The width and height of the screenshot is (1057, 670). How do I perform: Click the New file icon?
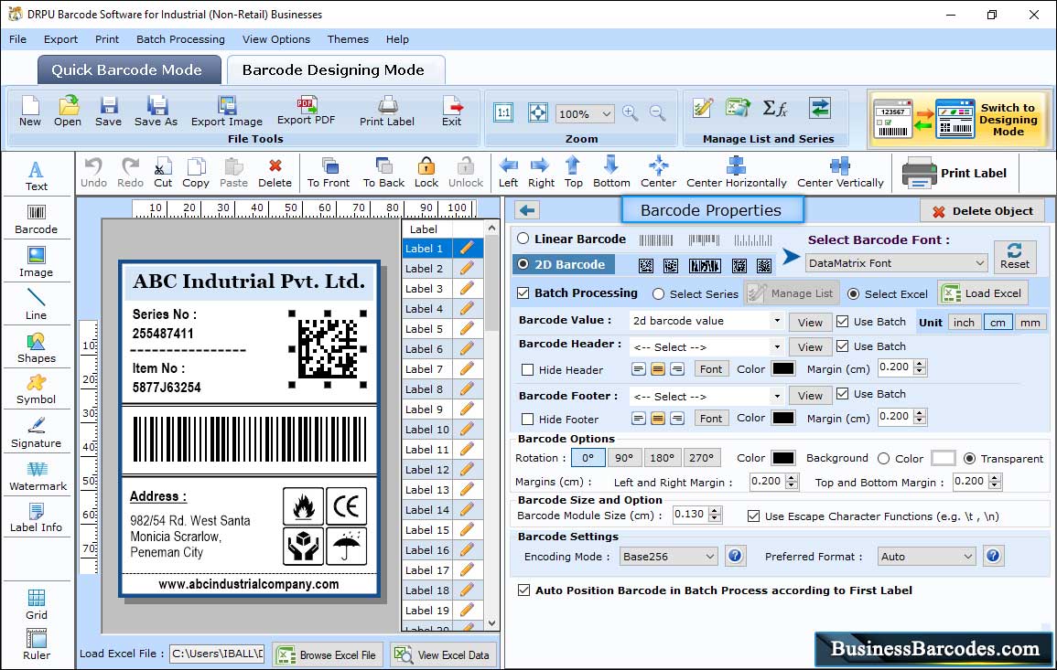point(29,112)
